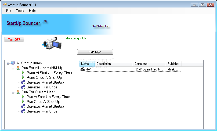The image size is (217, 131).
Task: Click arrow icon beside Run Once At Start Up
Action: (23, 102)
